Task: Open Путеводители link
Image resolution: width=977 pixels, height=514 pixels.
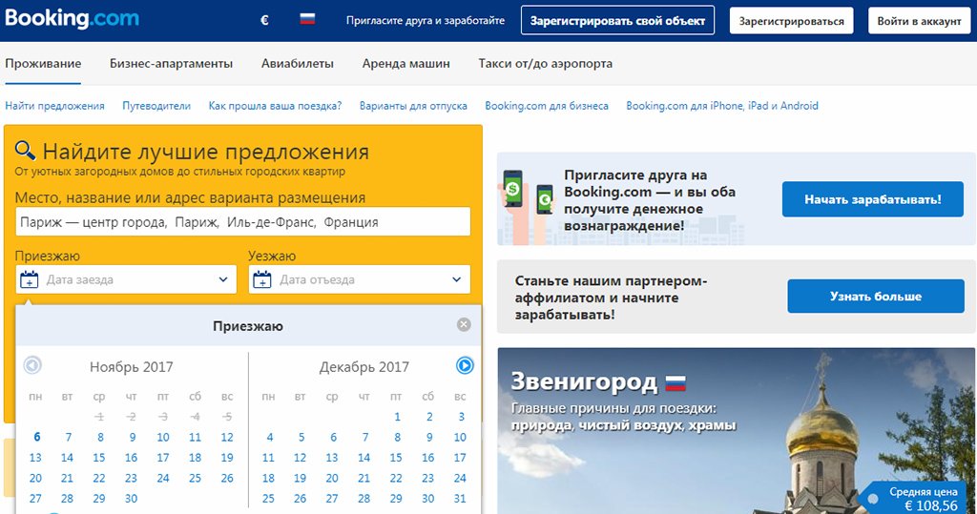Action: [156, 106]
